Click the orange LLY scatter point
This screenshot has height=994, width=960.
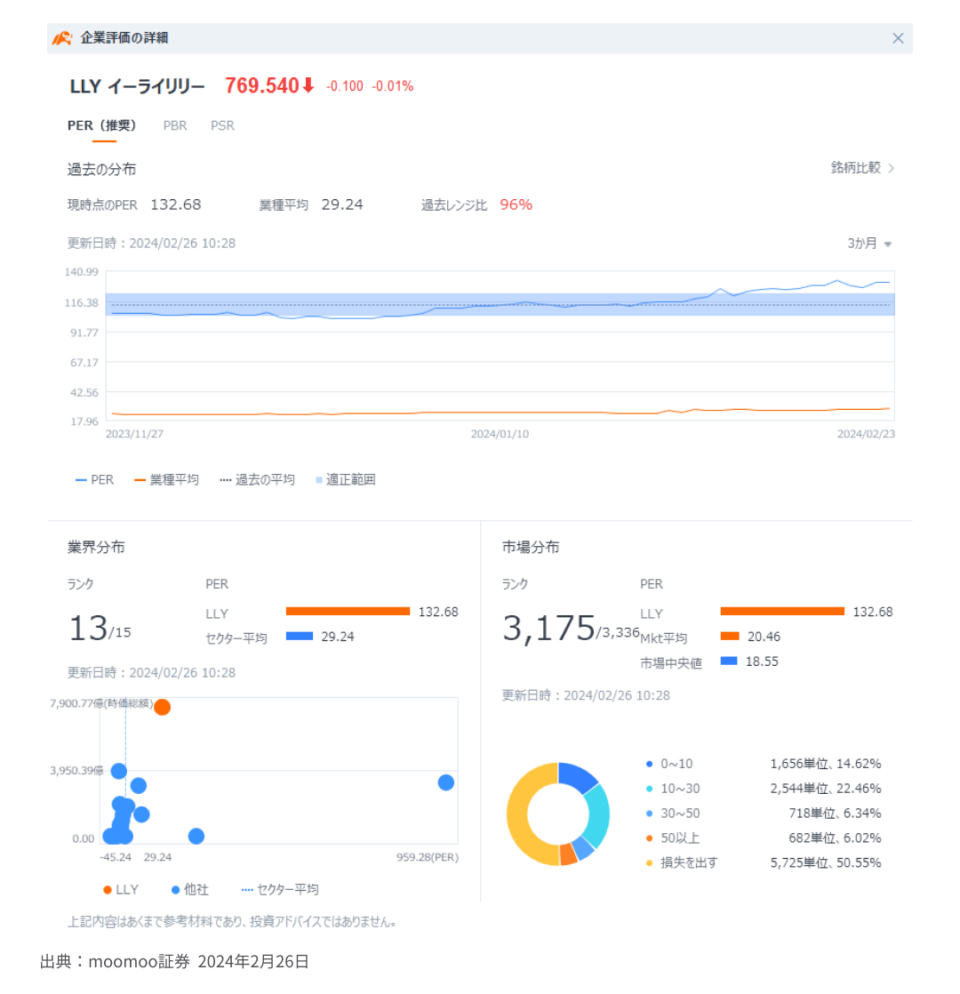162,707
